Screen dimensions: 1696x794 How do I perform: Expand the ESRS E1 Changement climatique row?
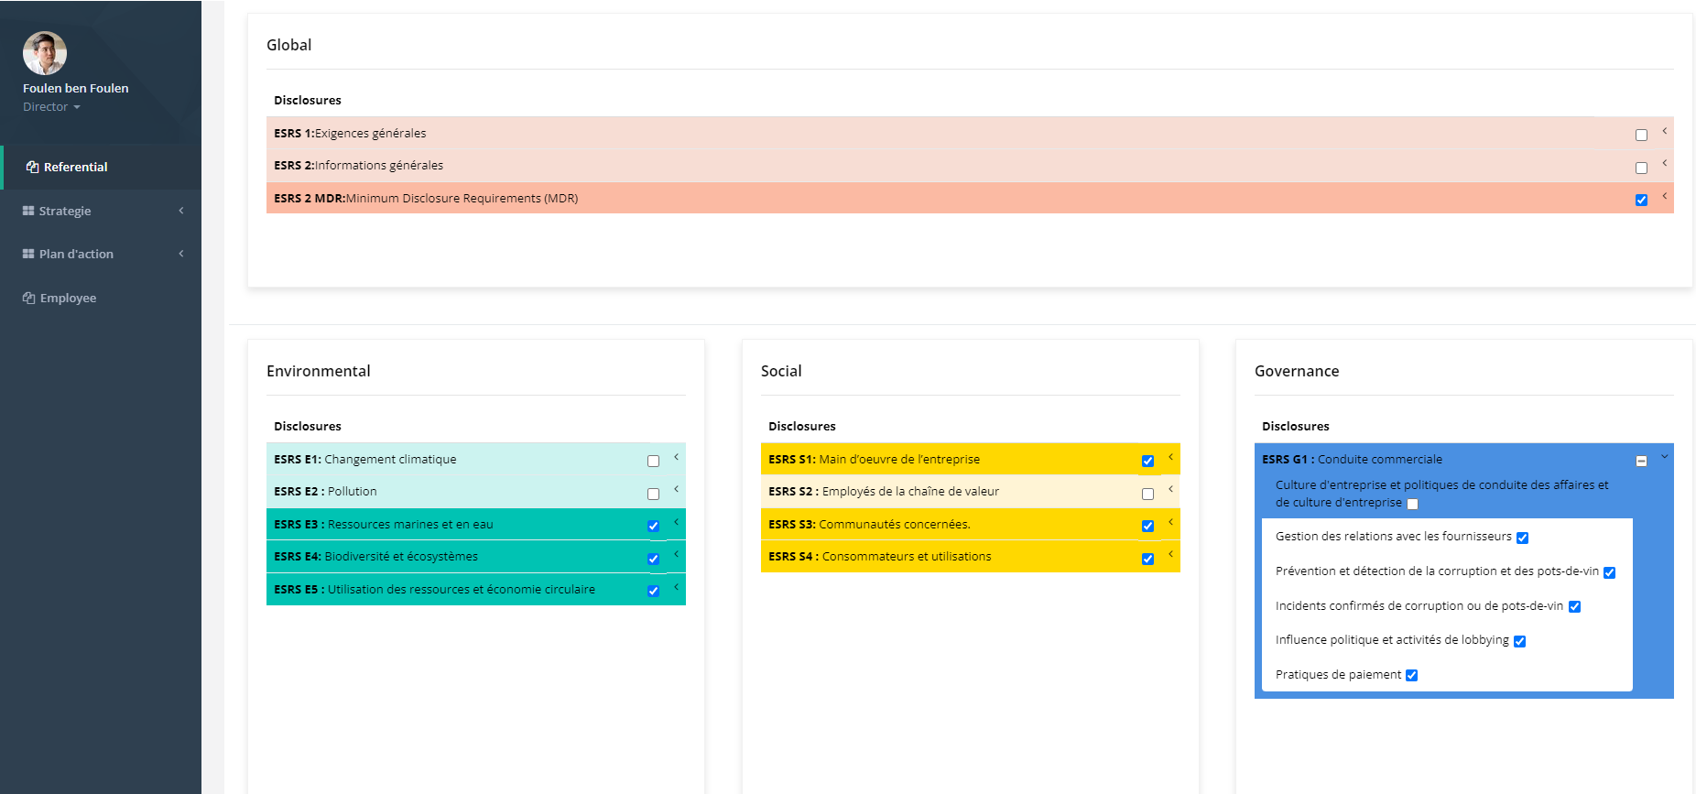pos(676,457)
